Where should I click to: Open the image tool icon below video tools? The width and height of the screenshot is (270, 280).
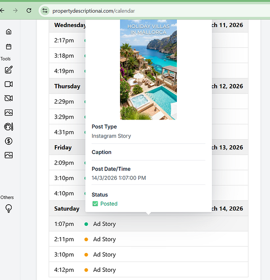[9, 113]
